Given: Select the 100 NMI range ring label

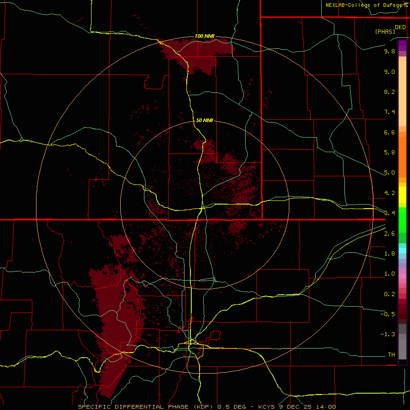Looking at the screenshot, I should coord(205,36).
